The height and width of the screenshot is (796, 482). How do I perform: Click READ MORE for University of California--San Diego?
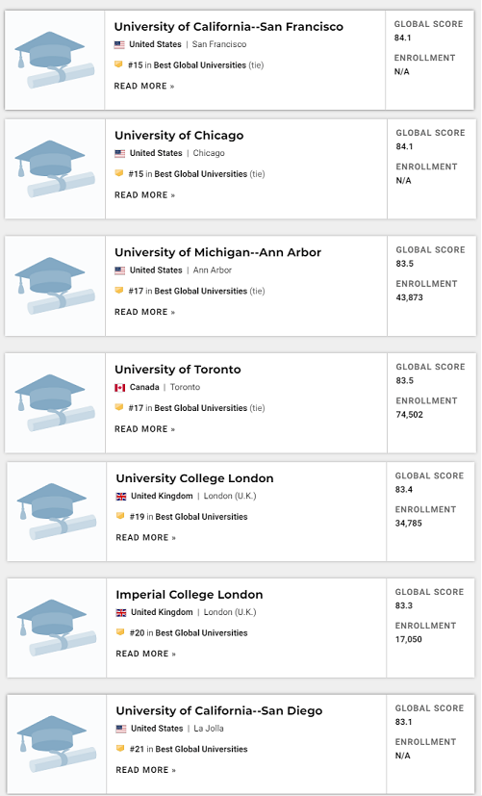click(145, 770)
